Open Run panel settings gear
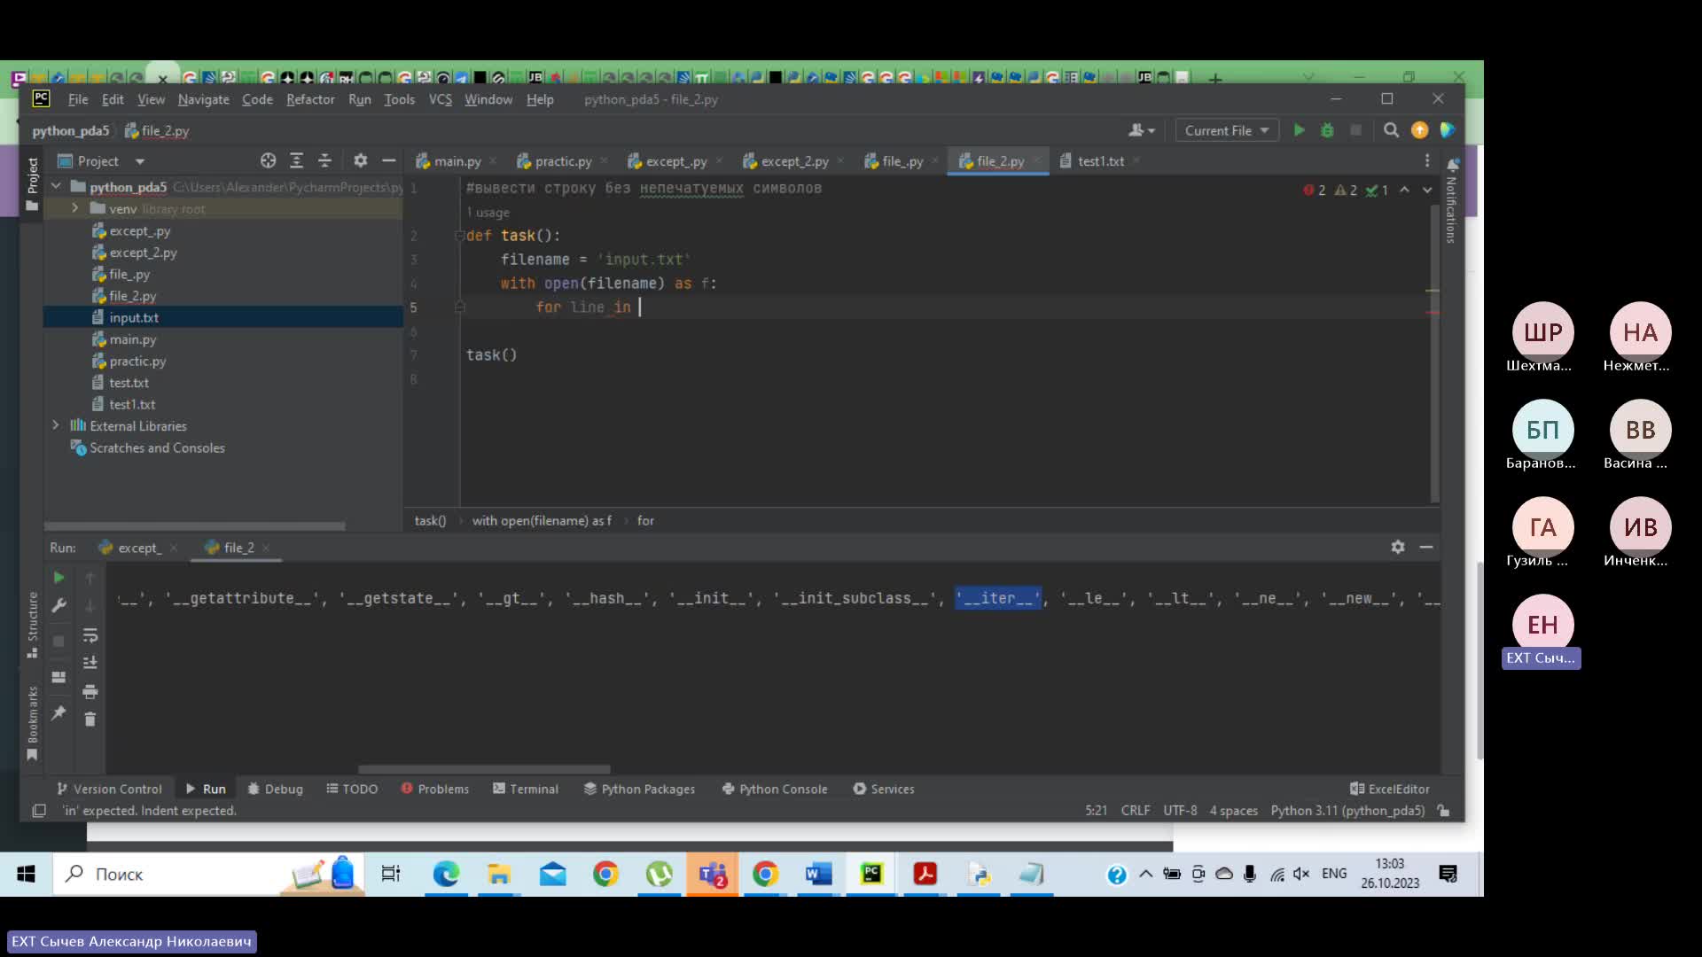Viewport: 1702px width, 957px height. click(x=1398, y=548)
